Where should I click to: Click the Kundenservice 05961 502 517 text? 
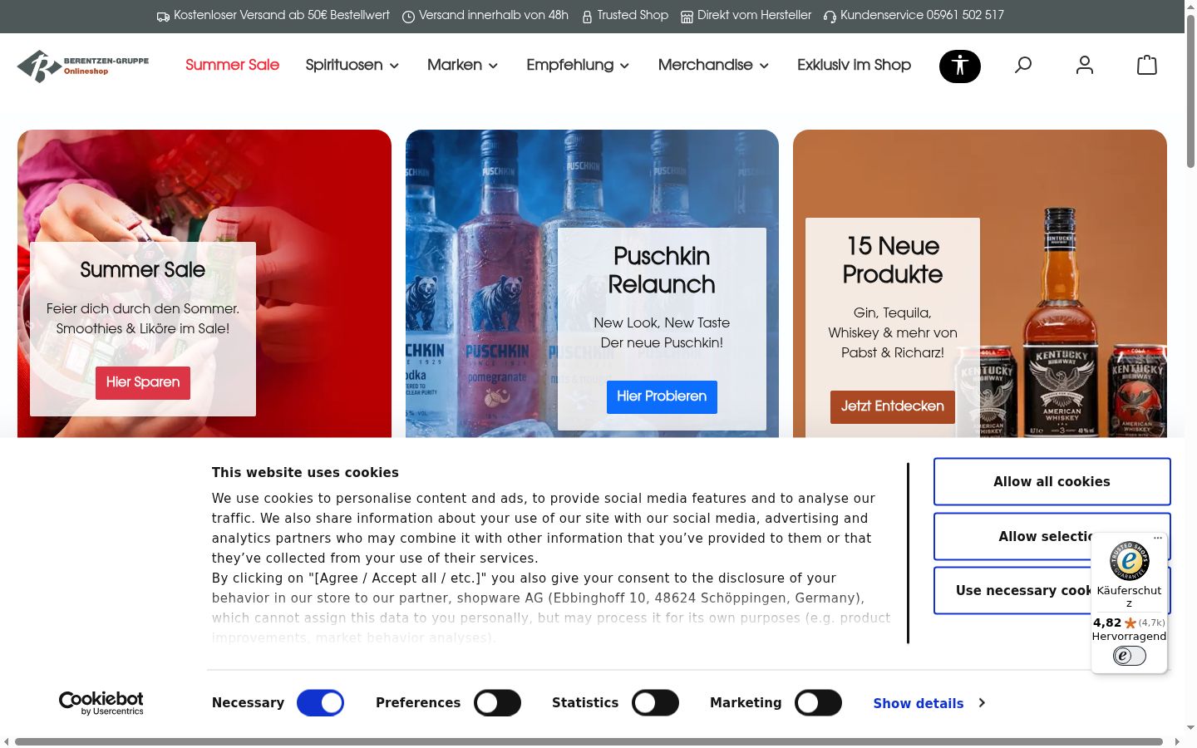point(922,15)
